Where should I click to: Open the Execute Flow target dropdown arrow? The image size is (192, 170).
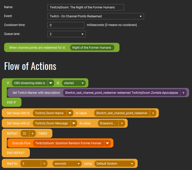[107, 143]
